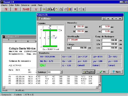Click the rainbow color bars icon

[x=70, y=9]
